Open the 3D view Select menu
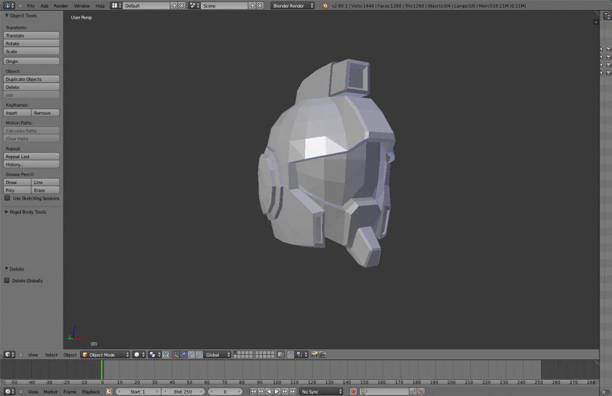This screenshot has height=396, width=612. 51,355
